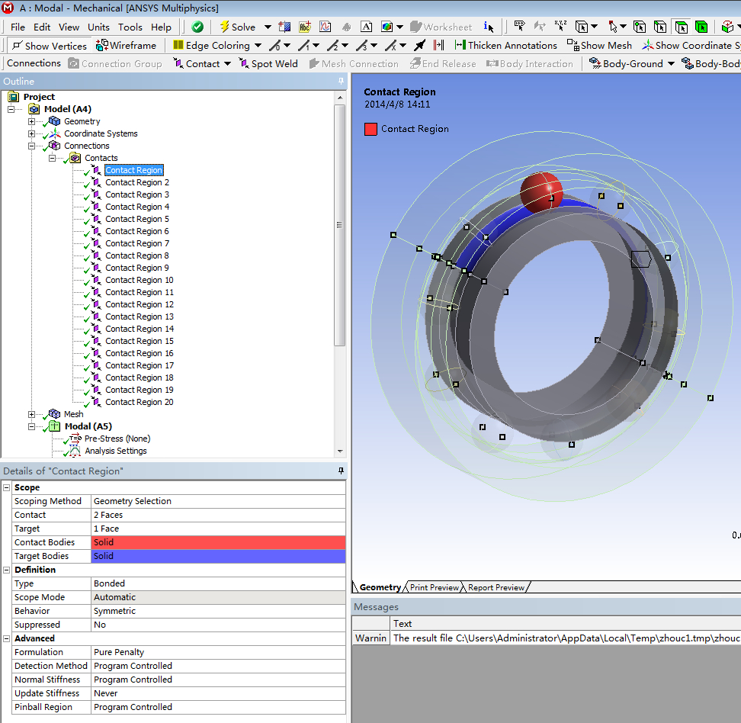Select Contact Region 12 in outline
The height and width of the screenshot is (723, 741).
[139, 304]
